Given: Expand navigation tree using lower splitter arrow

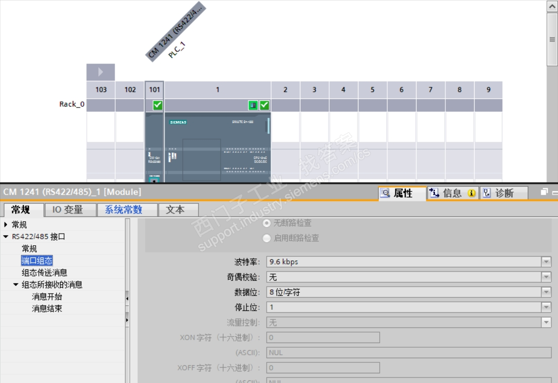Looking at the screenshot, I should click(x=127, y=320).
